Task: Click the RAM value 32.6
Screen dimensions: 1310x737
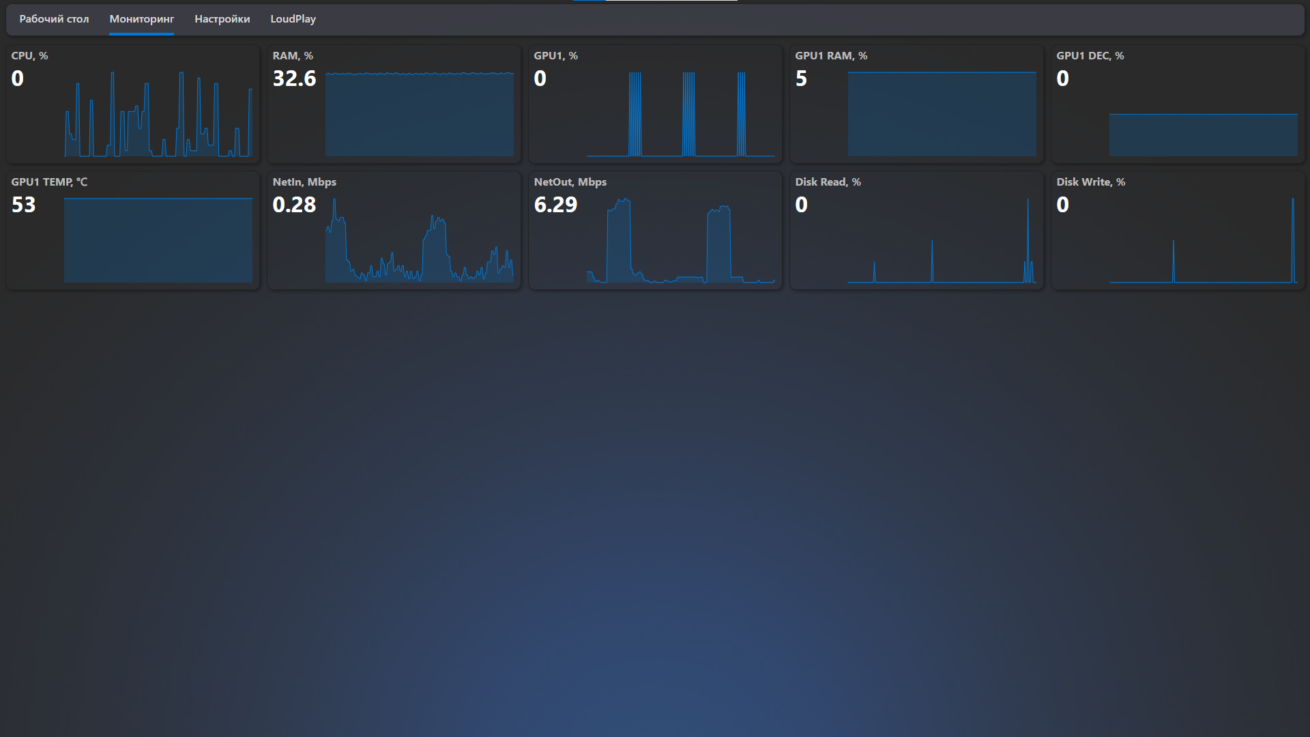Action: point(294,78)
